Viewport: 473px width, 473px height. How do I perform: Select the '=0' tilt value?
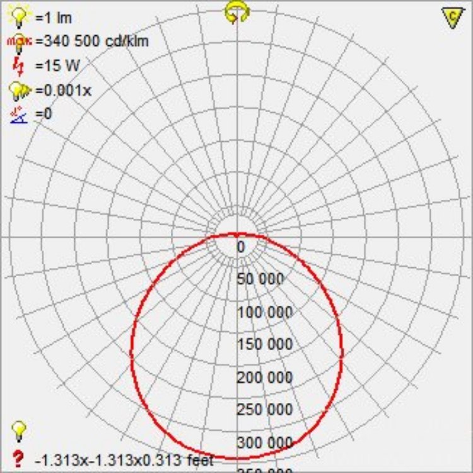tap(44, 114)
